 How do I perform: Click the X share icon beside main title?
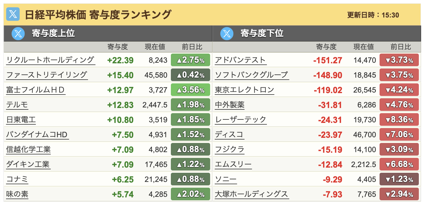click(x=13, y=14)
